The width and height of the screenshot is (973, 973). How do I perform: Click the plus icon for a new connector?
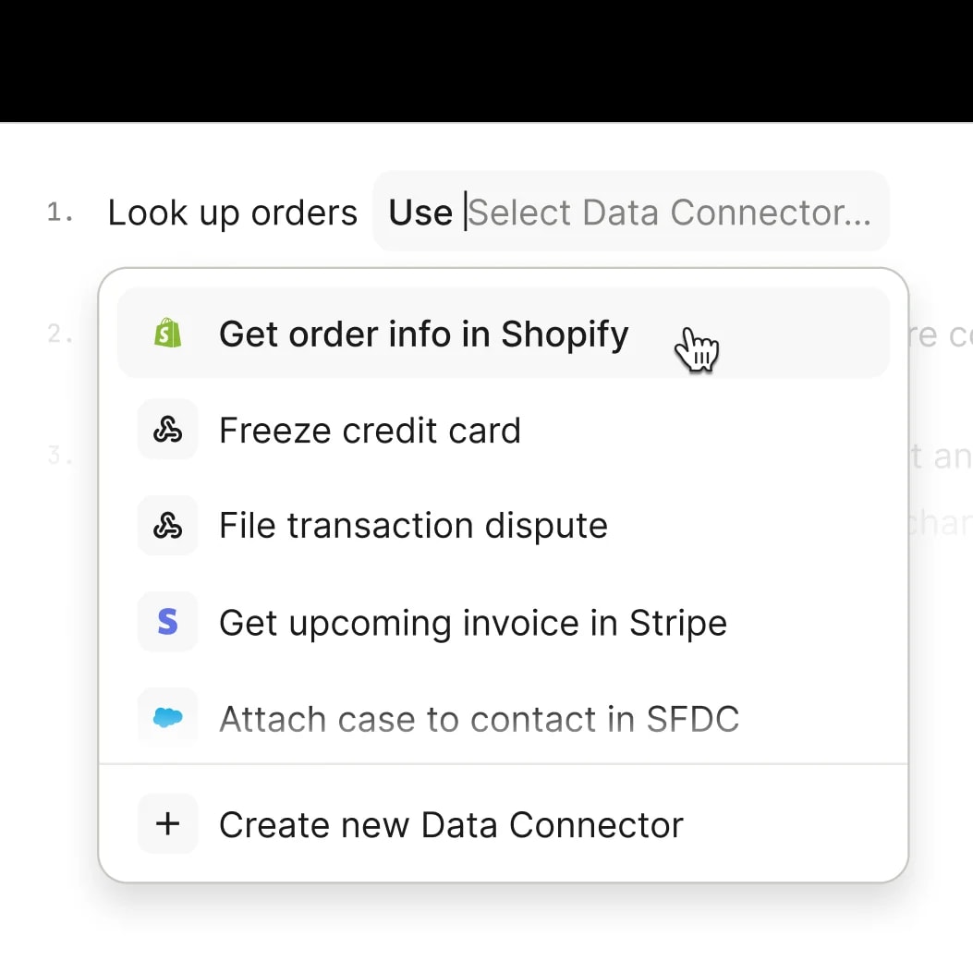pos(167,823)
